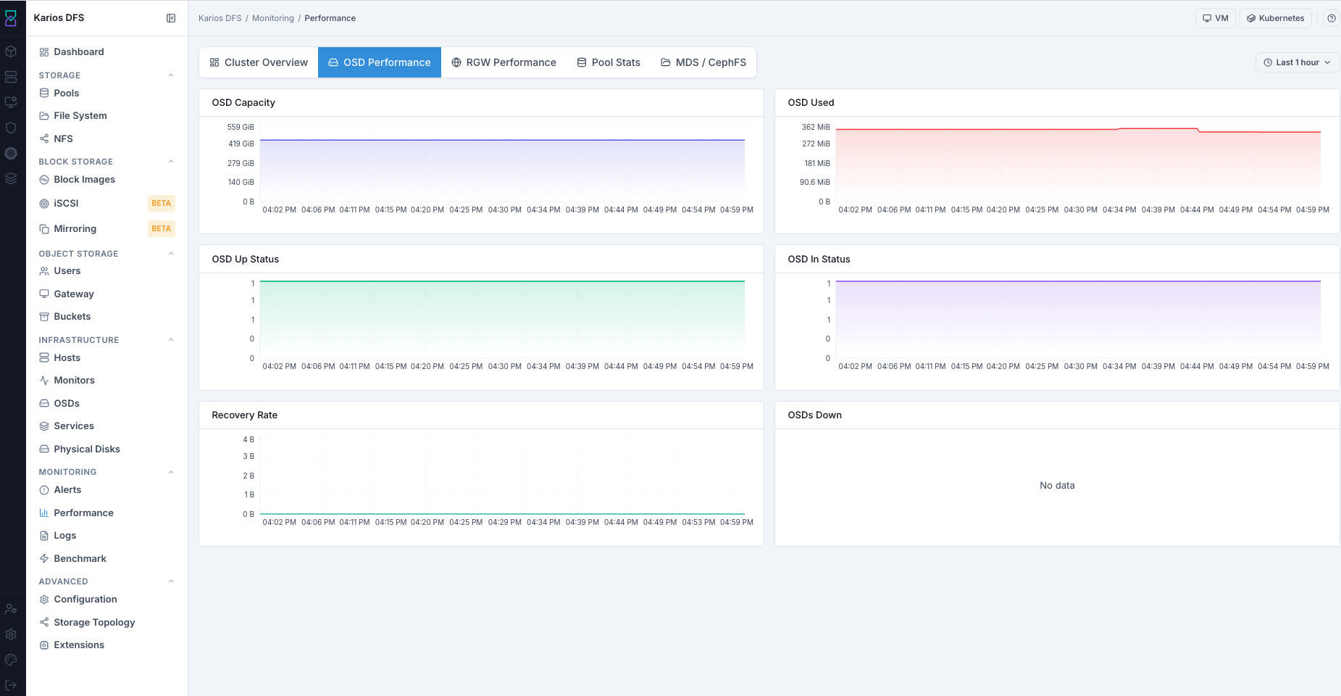Screen dimensions: 1341x696
Task: Collapse the OBJECT STORAGE section chevron
Action: (171, 254)
